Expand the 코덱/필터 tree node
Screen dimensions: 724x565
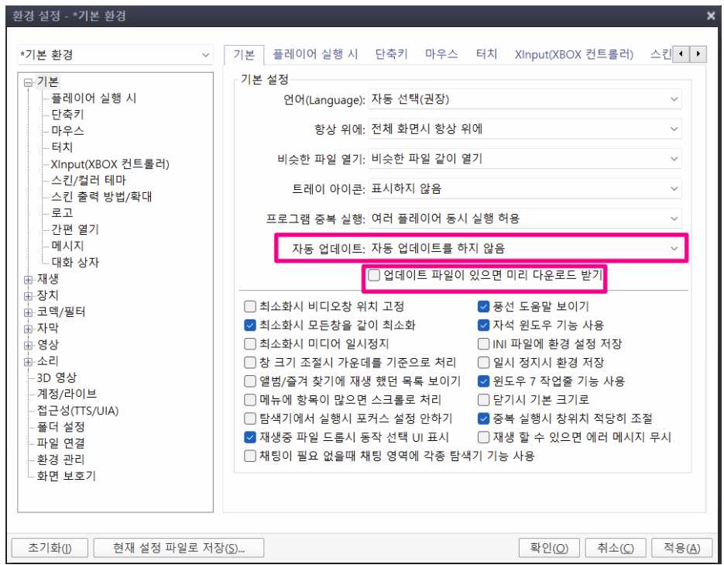[28, 312]
